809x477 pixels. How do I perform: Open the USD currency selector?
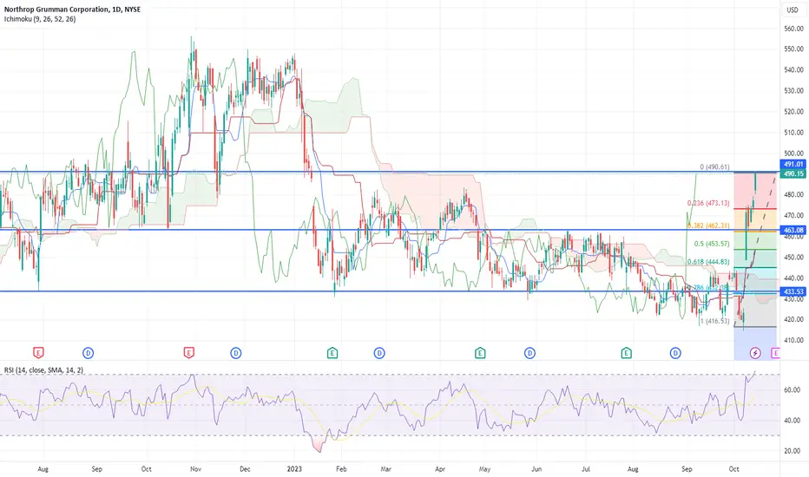tap(792, 10)
